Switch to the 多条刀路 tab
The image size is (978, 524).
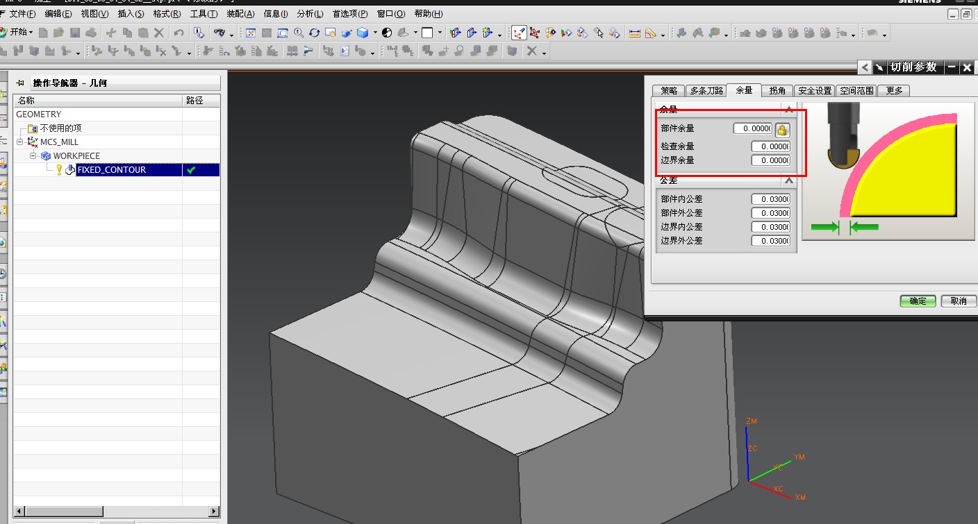point(706,90)
